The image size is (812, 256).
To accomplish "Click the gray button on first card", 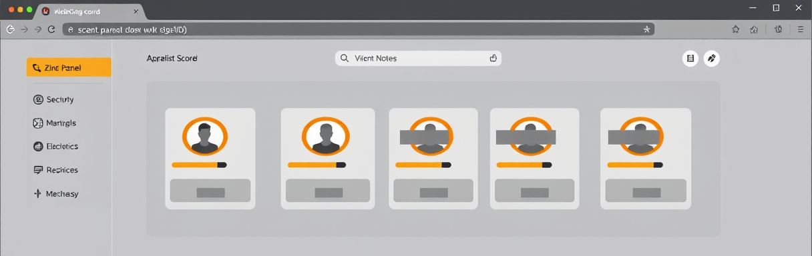I will (210, 191).
